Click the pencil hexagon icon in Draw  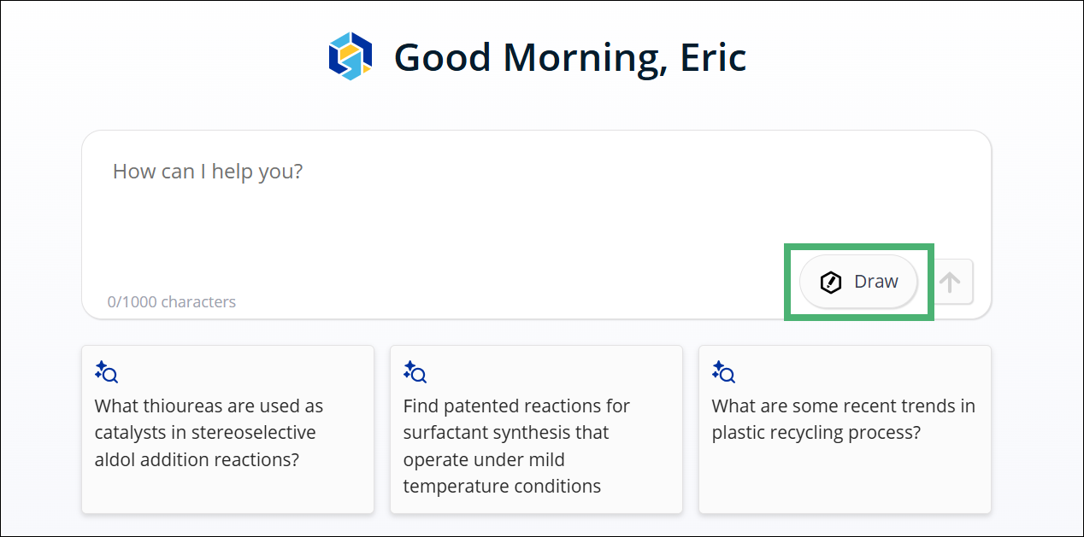coord(831,282)
